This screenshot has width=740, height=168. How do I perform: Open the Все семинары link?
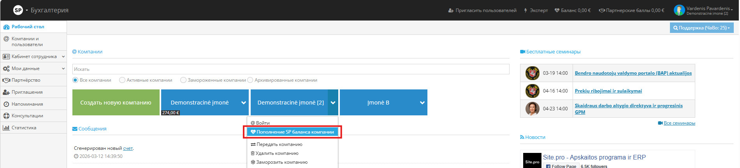tap(679, 123)
